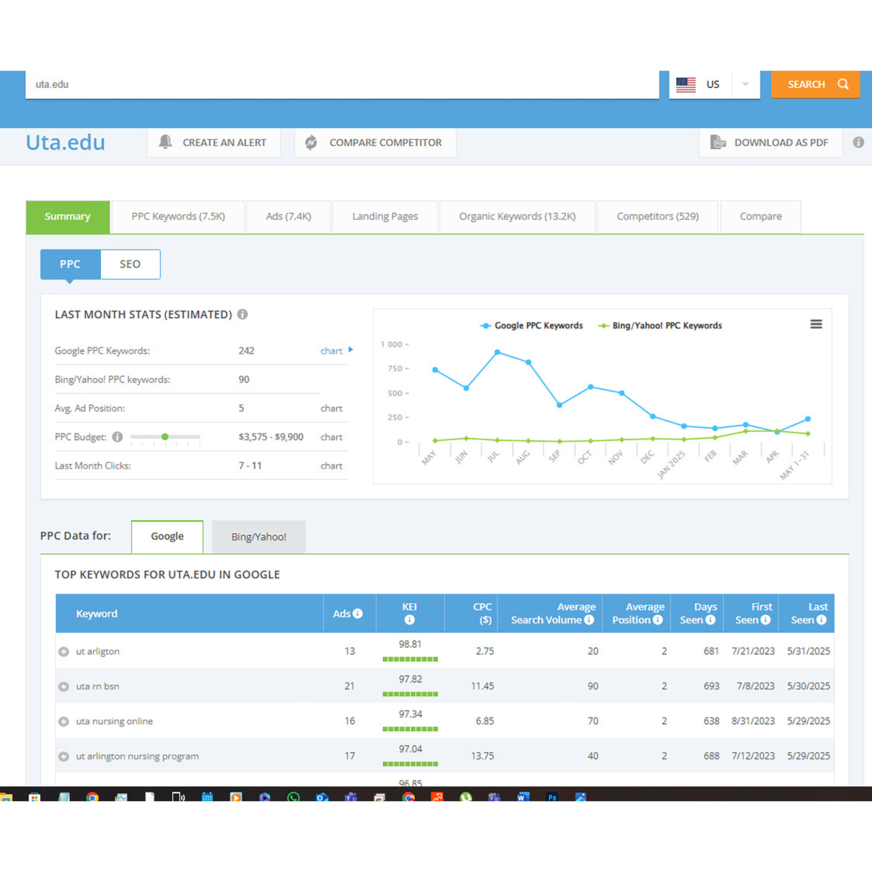Toggle Google PPC Keywords legend series
This screenshot has width=872, height=872.
click(531, 326)
